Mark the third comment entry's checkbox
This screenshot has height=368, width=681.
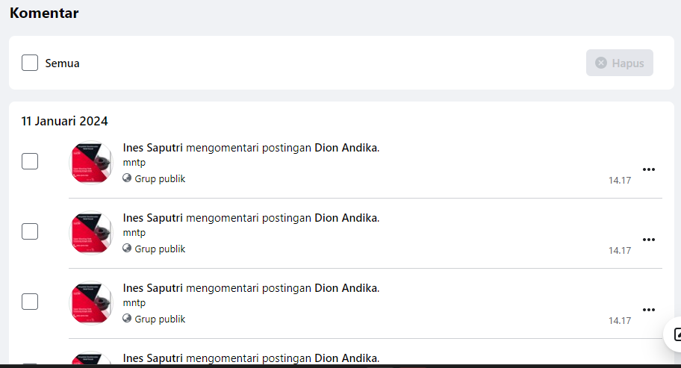click(x=30, y=302)
